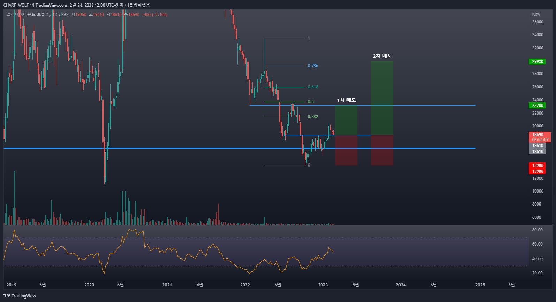
Task: Click the 10000 price axis label
Action: pos(538,191)
